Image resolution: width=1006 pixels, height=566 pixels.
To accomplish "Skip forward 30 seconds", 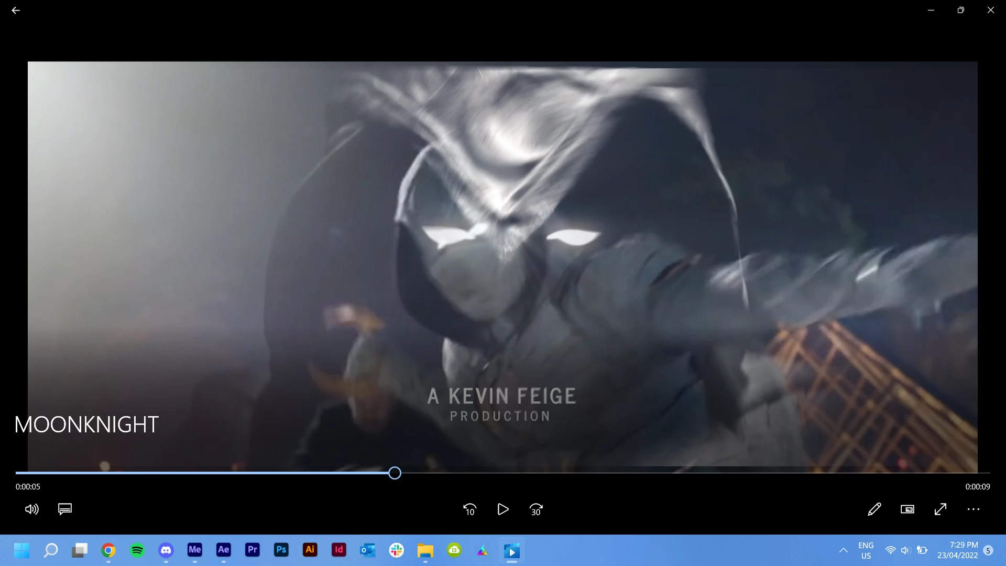I will click(x=536, y=509).
